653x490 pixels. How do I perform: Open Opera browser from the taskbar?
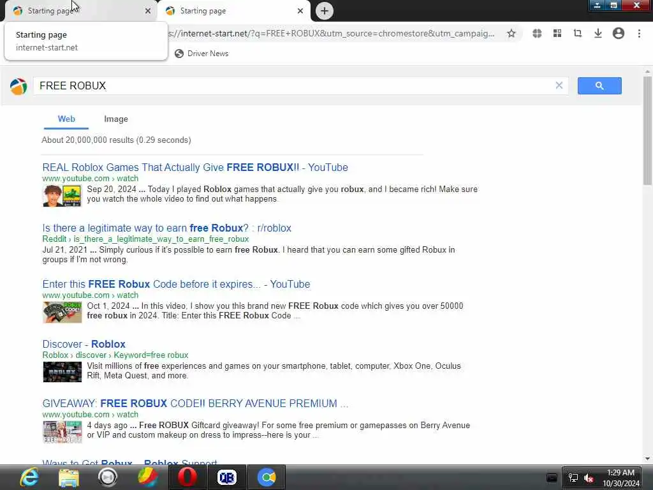[x=187, y=477]
